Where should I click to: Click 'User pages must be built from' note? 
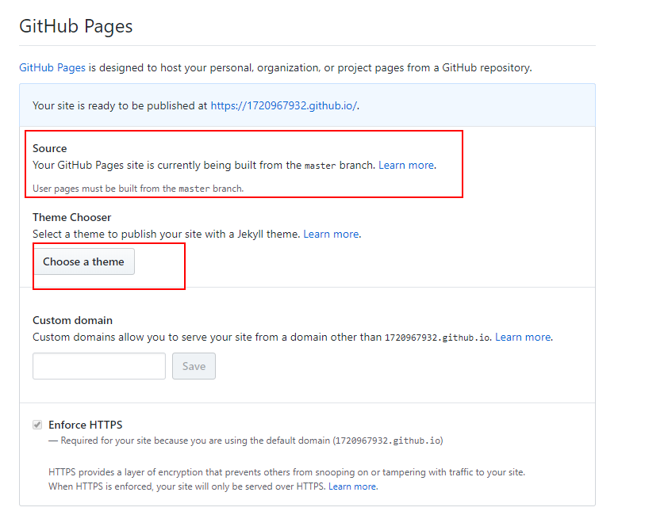(x=138, y=189)
